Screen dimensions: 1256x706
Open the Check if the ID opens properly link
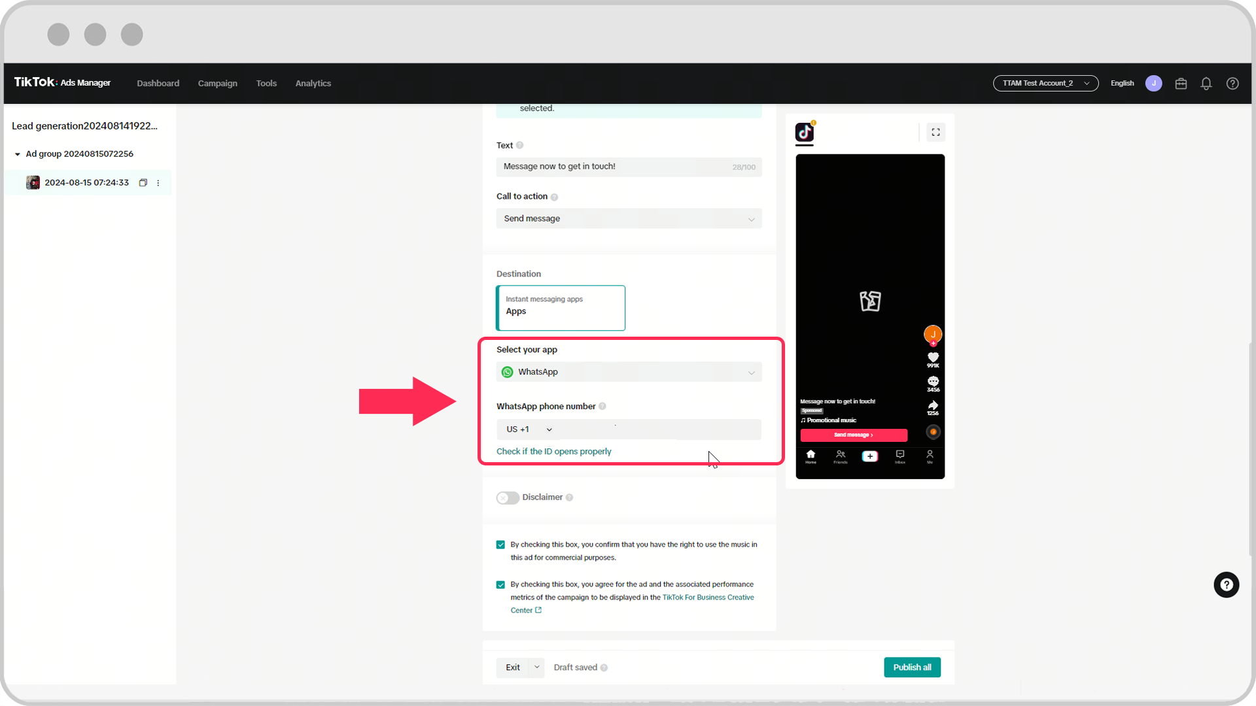coord(553,452)
